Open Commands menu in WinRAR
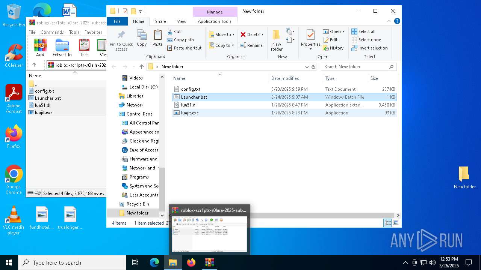Image resolution: width=481 pixels, height=270 pixels. (52, 32)
